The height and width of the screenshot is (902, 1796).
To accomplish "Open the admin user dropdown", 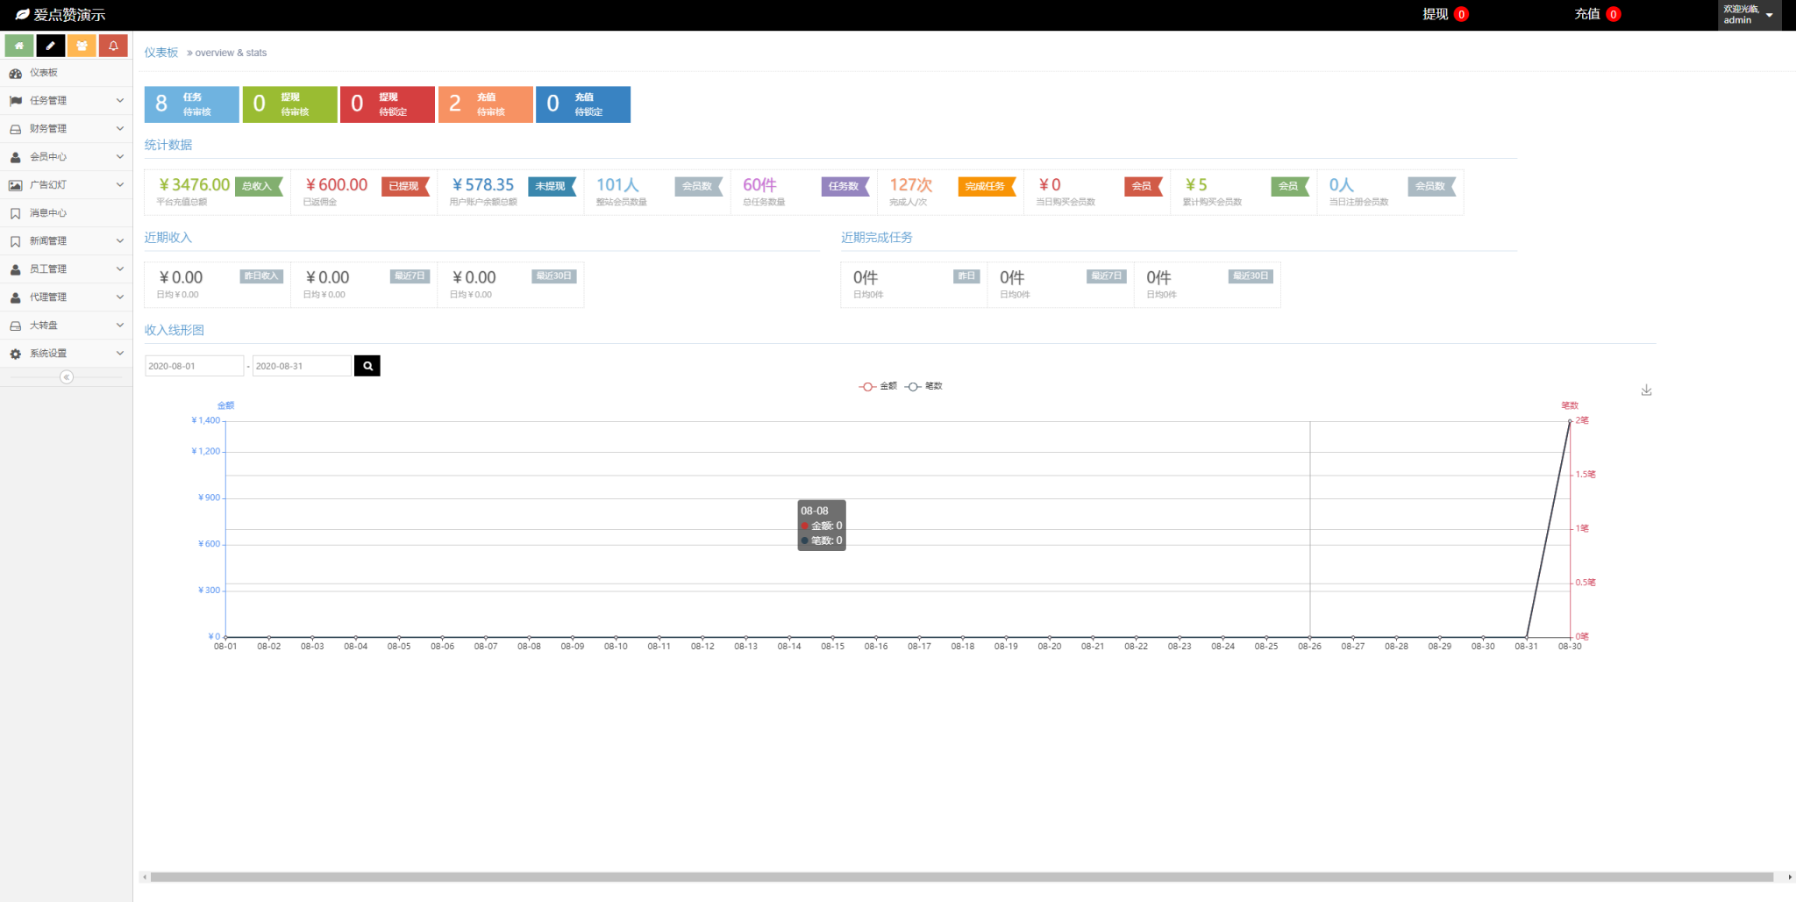I will [1749, 15].
